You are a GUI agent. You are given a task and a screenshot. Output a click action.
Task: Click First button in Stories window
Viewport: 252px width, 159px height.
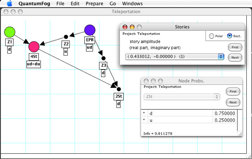pos(235,47)
